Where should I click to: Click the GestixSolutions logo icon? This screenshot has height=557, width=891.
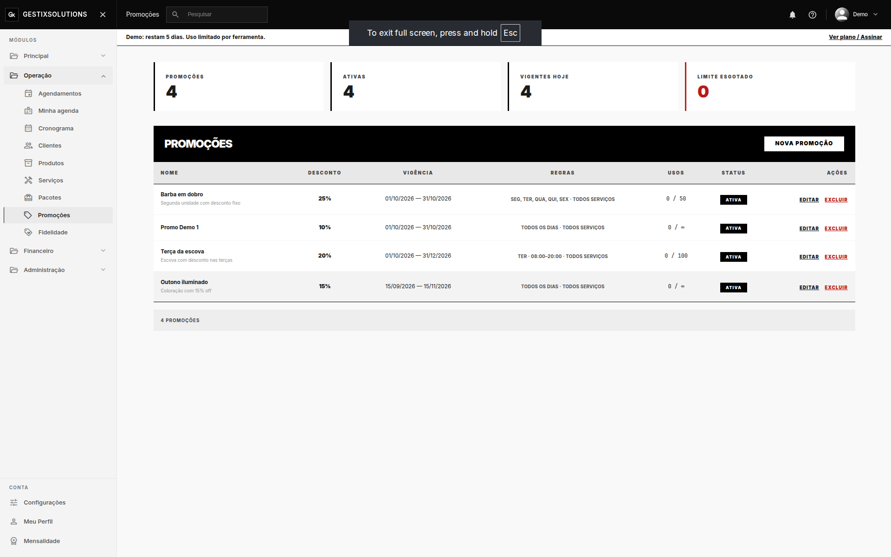[x=12, y=14]
